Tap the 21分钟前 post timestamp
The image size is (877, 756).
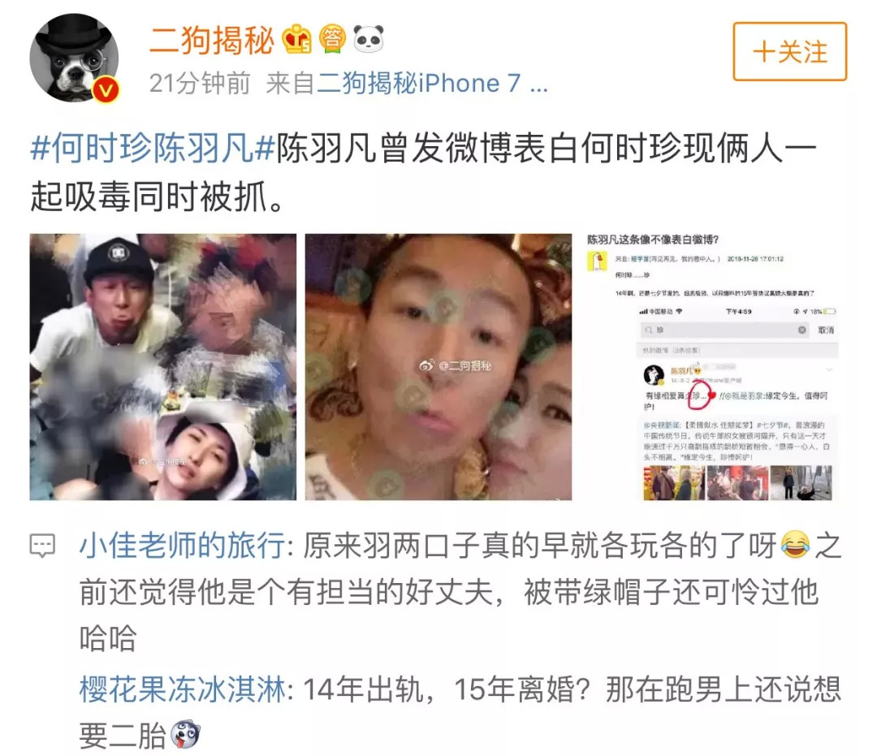coord(200,84)
